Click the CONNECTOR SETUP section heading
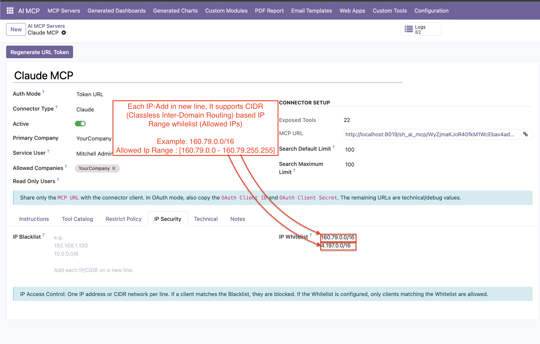The height and width of the screenshot is (344, 540). click(x=304, y=103)
